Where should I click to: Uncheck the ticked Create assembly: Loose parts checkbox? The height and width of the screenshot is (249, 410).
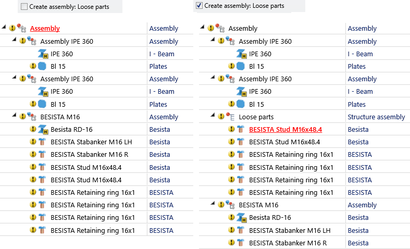tap(199, 6)
